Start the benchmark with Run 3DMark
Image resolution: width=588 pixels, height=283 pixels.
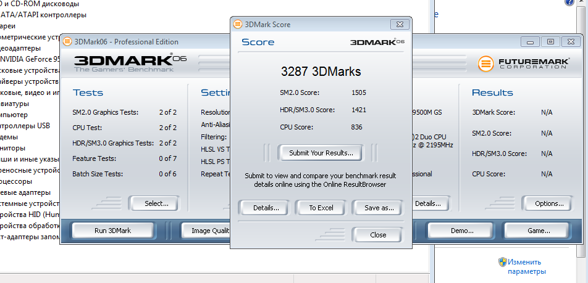coord(112,231)
